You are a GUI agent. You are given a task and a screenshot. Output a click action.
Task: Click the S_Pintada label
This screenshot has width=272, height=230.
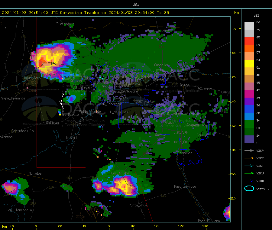point(81,87)
